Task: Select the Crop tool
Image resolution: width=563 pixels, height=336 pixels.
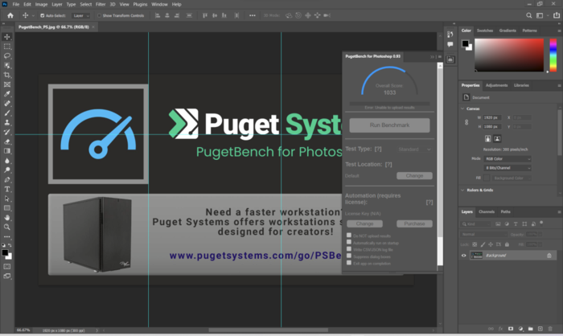Action: (x=6, y=75)
